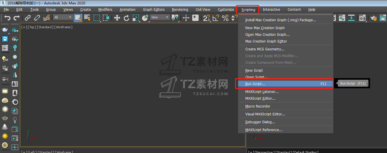387x153 pixels.
Task: Open the Help menu
Action: click(312, 10)
